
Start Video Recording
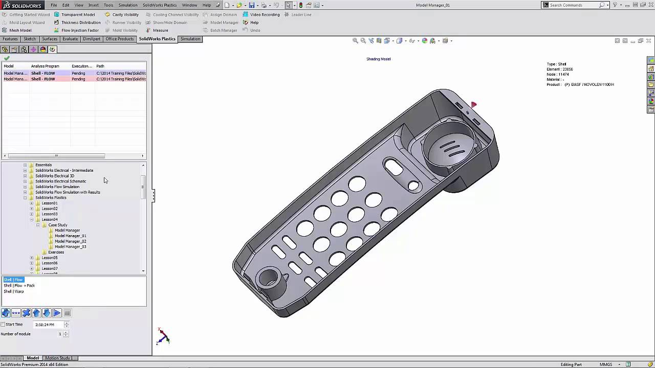(x=261, y=14)
